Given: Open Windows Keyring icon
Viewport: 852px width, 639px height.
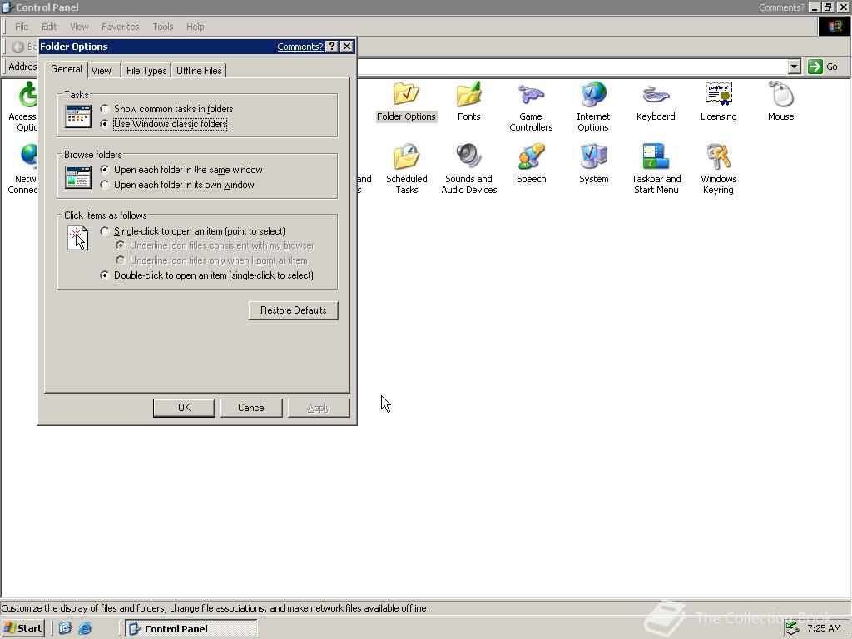Looking at the screenshot, I should (x=718, y=169).
